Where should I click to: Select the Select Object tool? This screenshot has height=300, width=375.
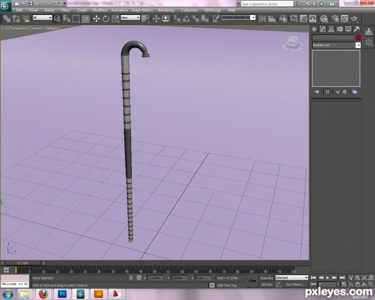[57, 19]
